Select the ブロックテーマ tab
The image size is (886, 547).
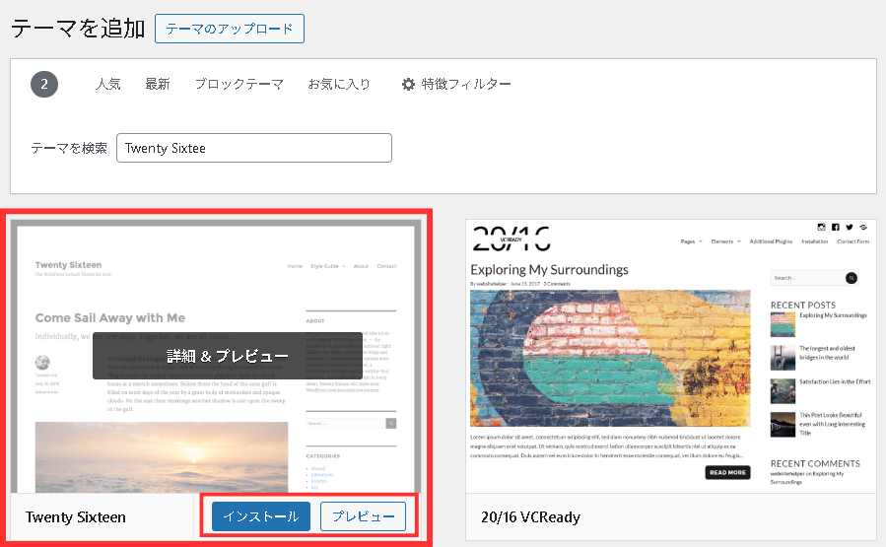(x=239, y=85)
